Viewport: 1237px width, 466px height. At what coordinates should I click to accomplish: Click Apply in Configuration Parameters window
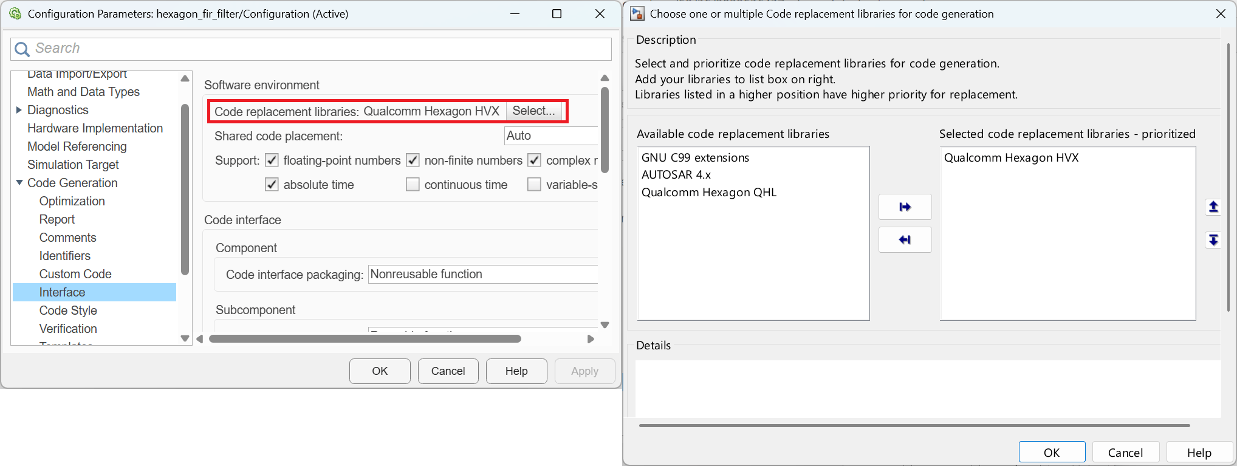(584, 371)
